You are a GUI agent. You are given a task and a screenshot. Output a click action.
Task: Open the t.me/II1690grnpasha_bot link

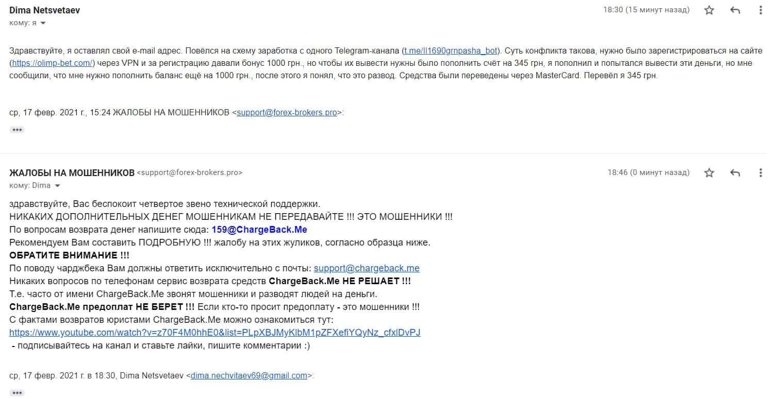(x=451, y=50)
